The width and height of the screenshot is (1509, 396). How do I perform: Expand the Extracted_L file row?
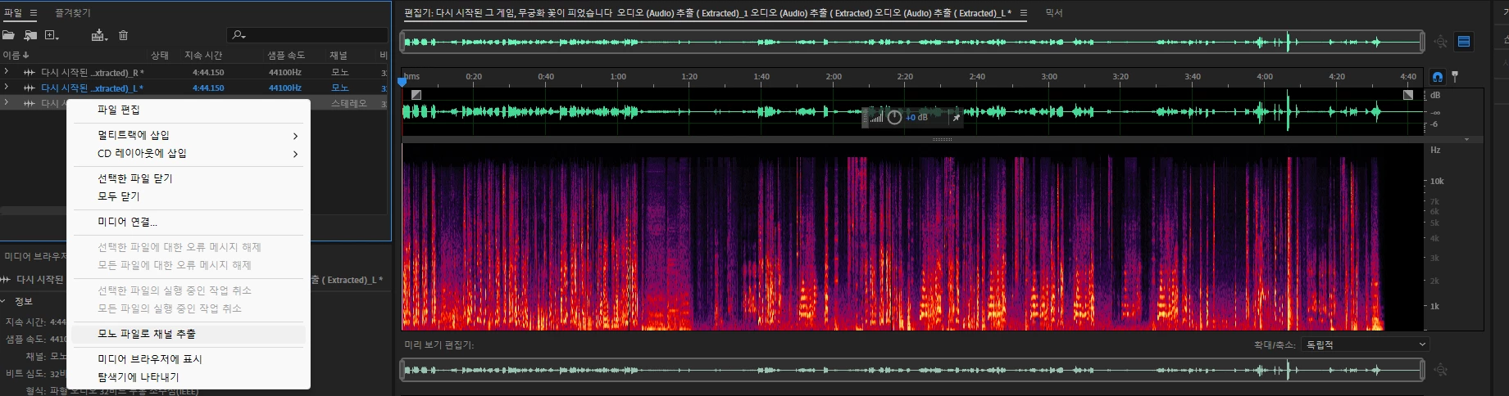tap(7, 88)
